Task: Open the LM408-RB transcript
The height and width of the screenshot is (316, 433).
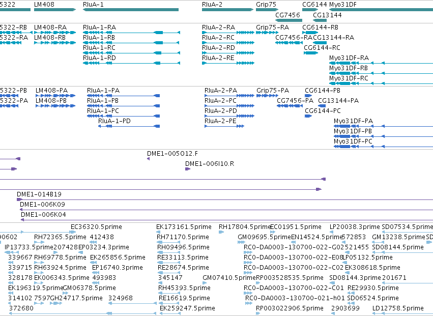Action: (50, 38)
